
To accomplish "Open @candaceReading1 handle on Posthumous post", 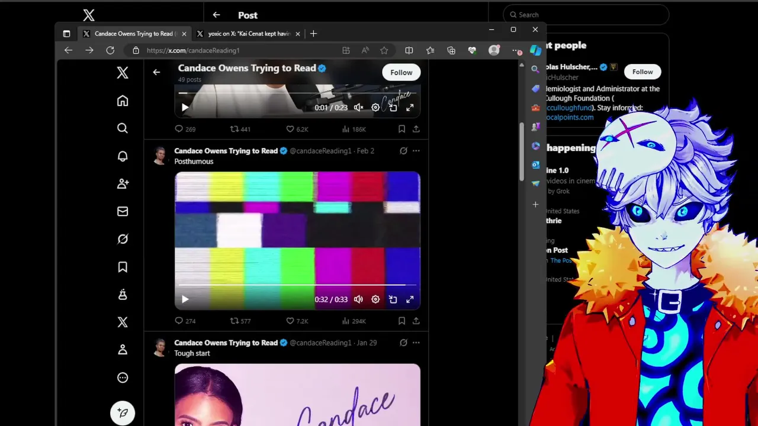I will click(320, 151).
